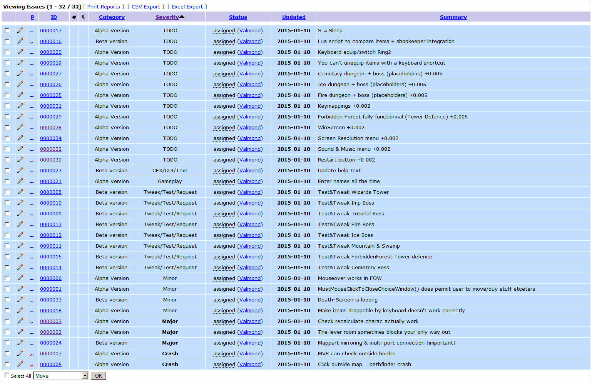
Task: Tick checkbox for issue 0000018
Action: (x=7, y=310)
